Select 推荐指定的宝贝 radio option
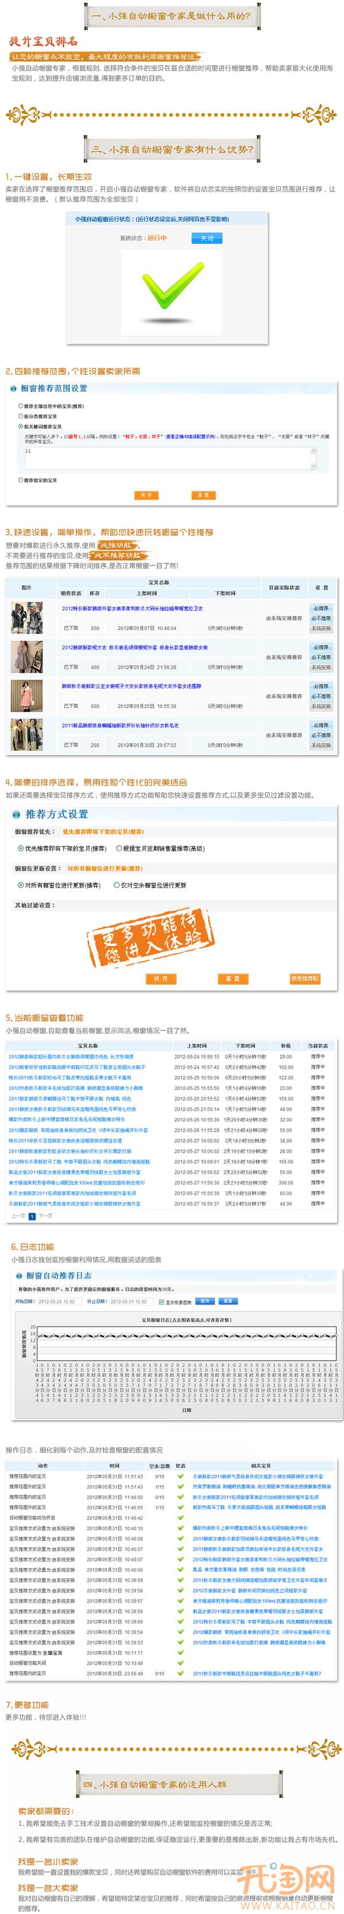Image resolution: width=344 pixels, height=1914 pixels. coord(21,480)
